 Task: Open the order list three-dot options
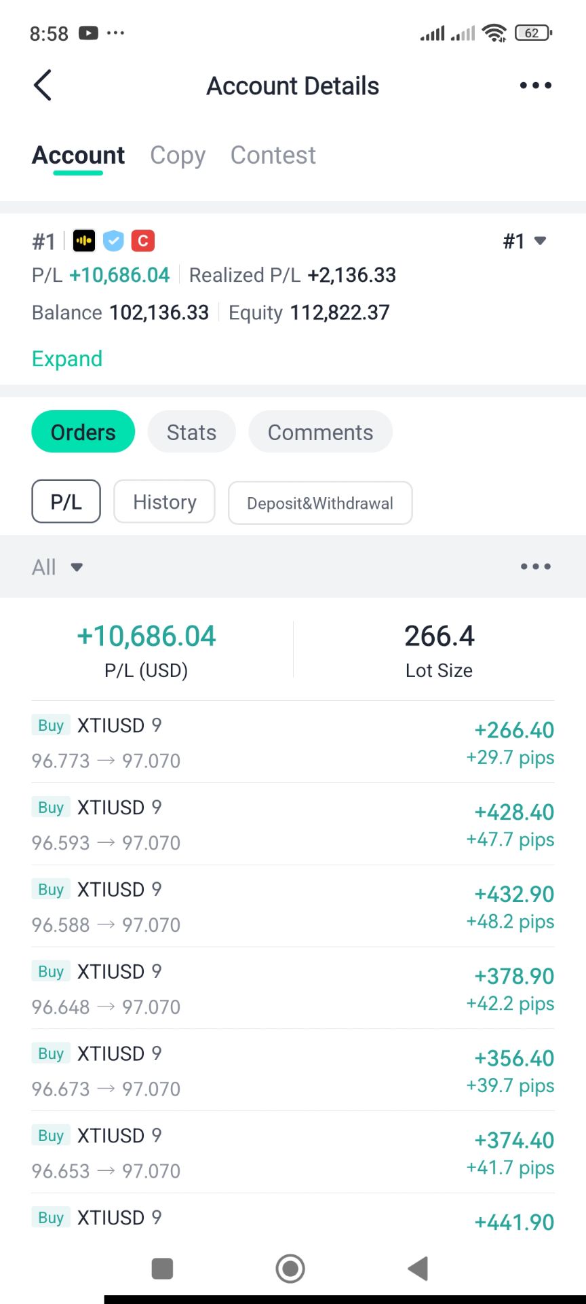(535, 566)
